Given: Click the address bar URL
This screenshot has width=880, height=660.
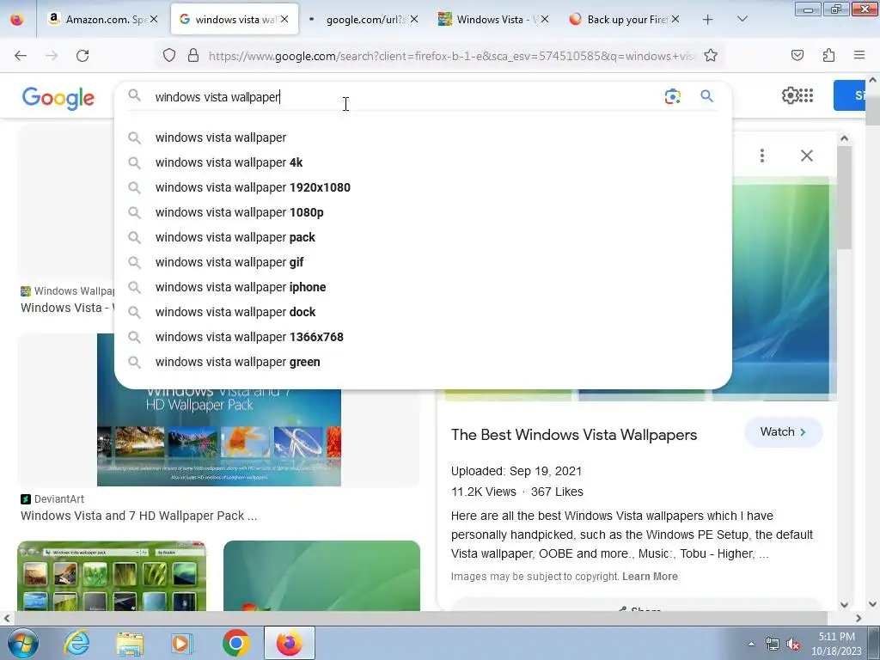Looking at the screenshot, I should tap(452, 56).
